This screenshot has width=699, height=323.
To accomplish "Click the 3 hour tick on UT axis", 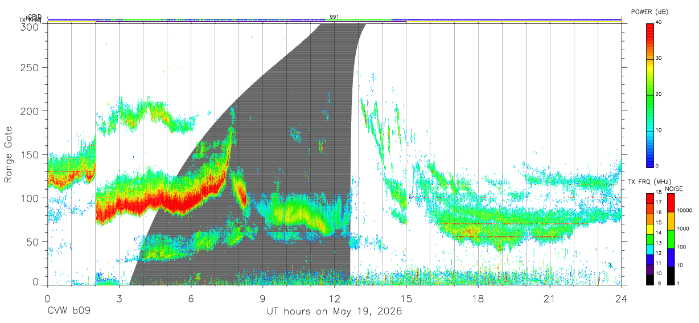I will click(x=119, y=299).
